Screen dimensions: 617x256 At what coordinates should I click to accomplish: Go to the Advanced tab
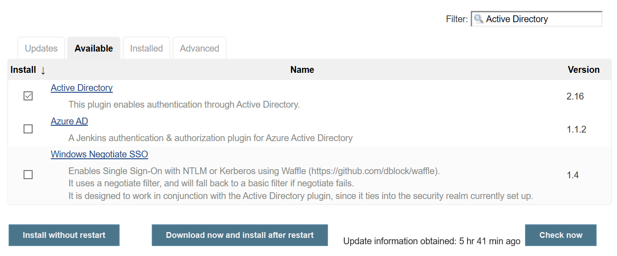click(199, 48)
